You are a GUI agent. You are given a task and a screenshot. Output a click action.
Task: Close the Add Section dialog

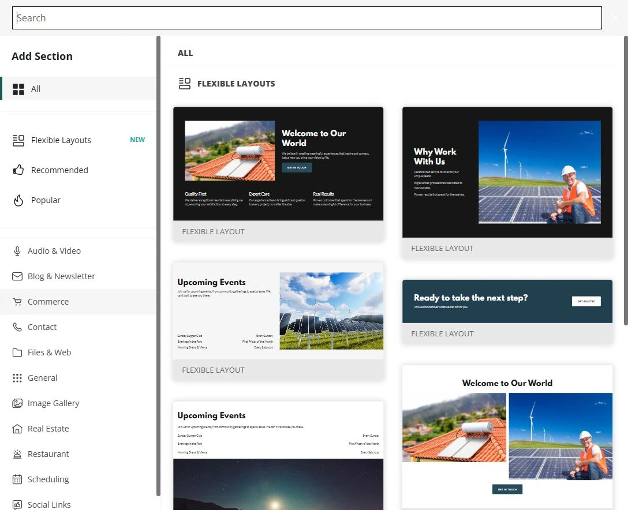(x=615, y=18)
